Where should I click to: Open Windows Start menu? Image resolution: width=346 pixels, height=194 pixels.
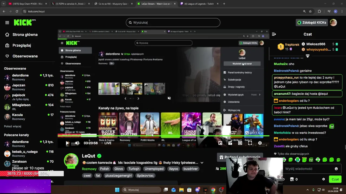coord(117,190)
